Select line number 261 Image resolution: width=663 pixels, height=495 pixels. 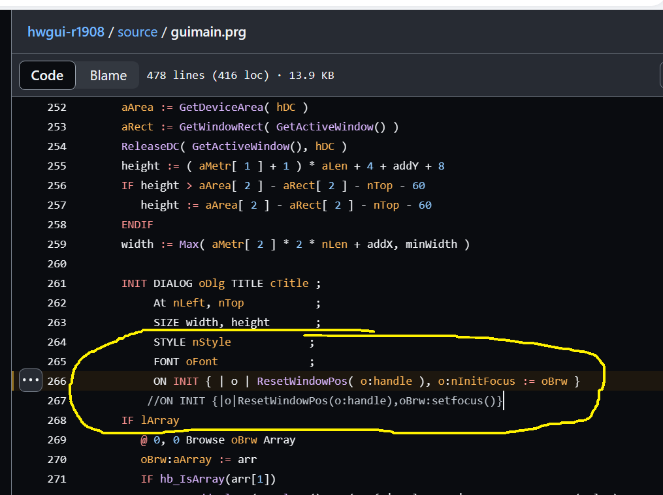[57, 284]
